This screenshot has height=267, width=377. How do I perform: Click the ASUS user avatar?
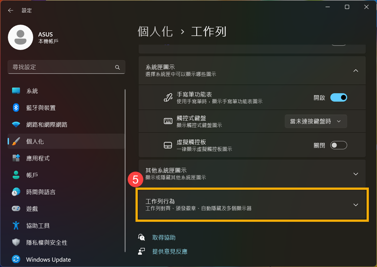coord(21,37)
